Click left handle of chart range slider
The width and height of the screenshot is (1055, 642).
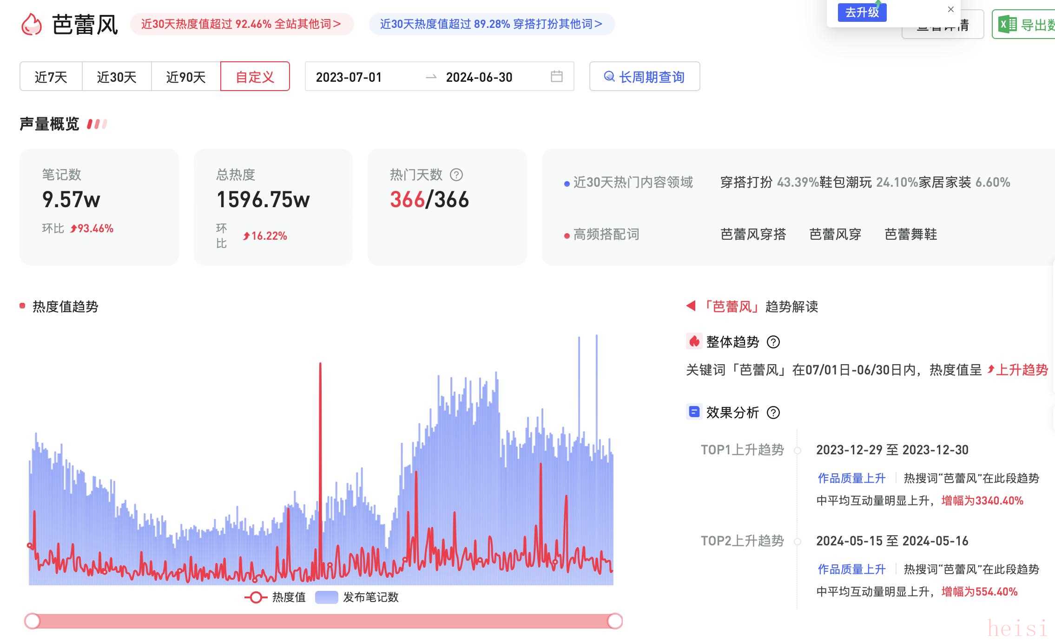(33, 621)
